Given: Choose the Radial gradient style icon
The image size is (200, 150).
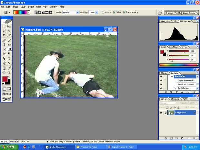Looking at the screenshot, I should point(39,12).
